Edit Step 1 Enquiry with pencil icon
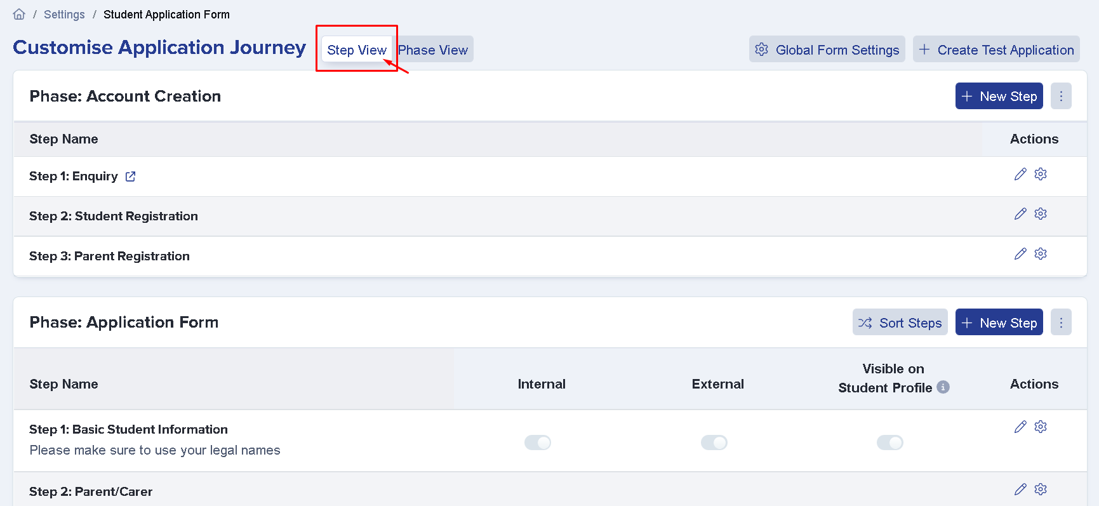Screen dimensions: 1099x506 pos(1020,174)
